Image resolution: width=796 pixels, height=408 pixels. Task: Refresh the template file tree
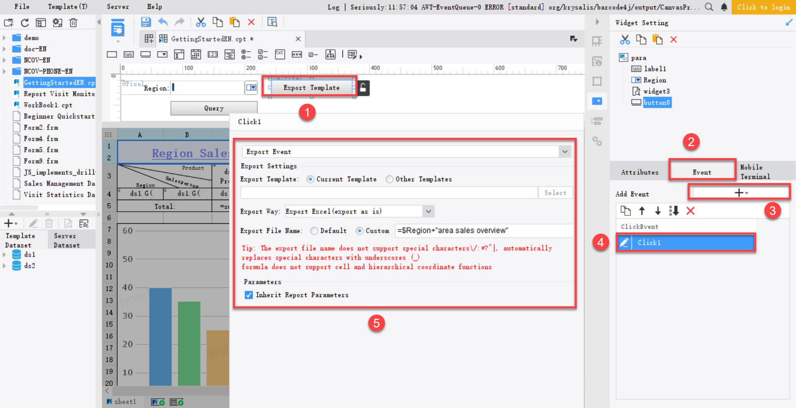point(25,23)
